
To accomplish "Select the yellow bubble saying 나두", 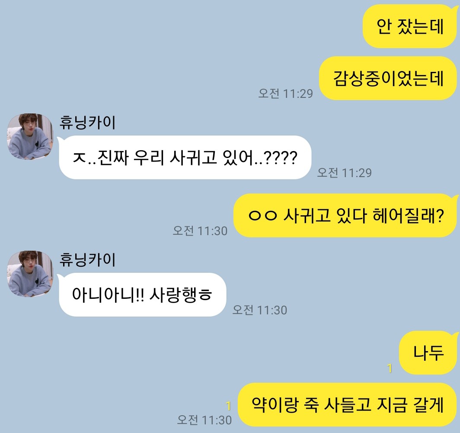I will [x=428, y=352].
